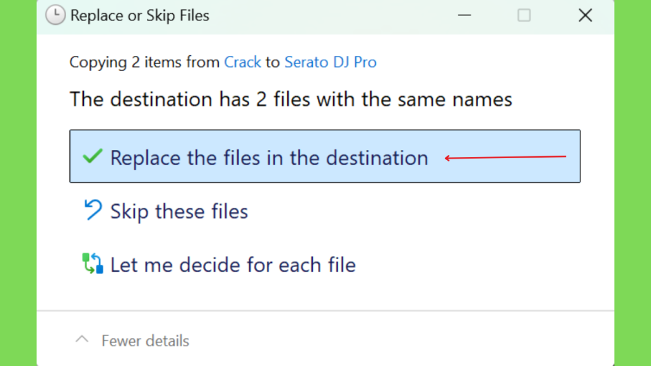Click the Fewer details label
The image size is (651, 366).
coord(146,341)
